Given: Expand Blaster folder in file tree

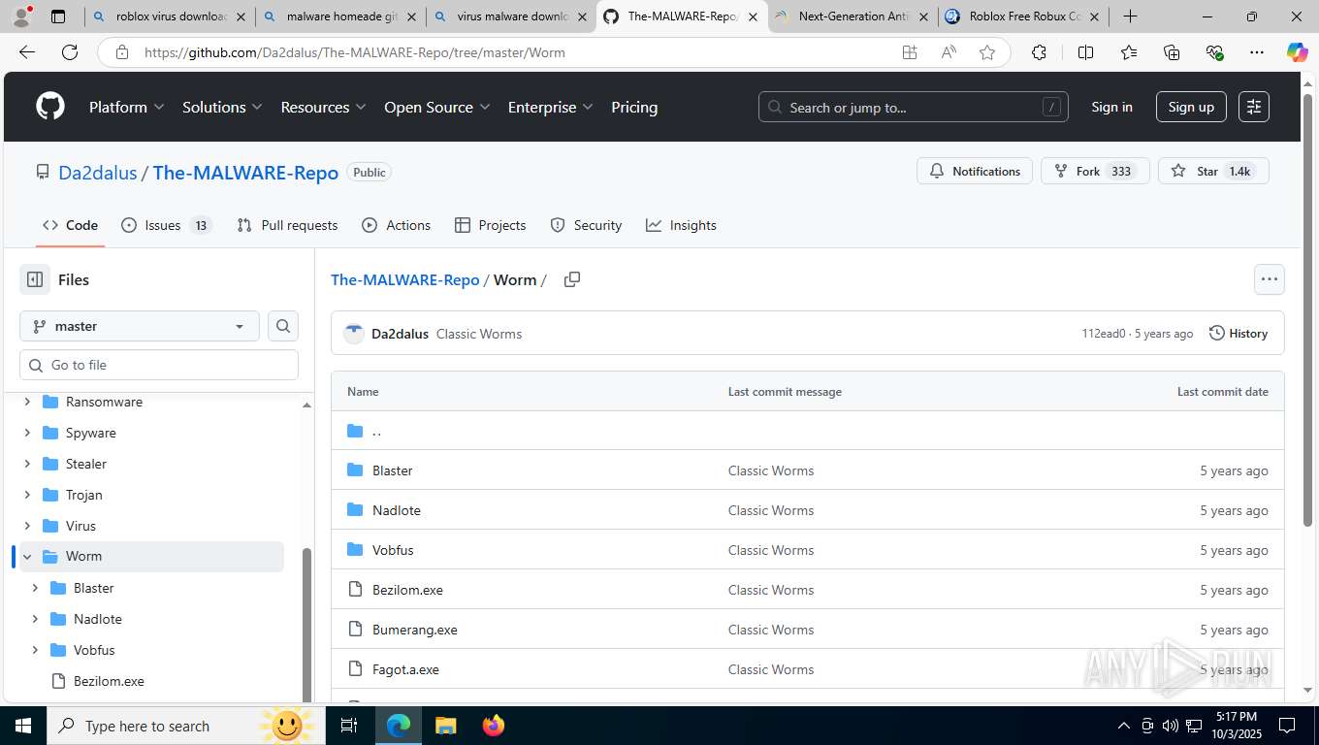Looking at the screenshot, I should [35, 588].
